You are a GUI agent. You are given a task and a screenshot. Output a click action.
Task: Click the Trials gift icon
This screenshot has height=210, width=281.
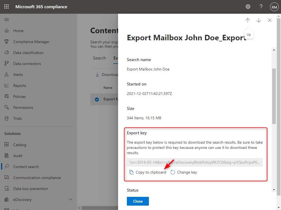click(x=7, y=118)
